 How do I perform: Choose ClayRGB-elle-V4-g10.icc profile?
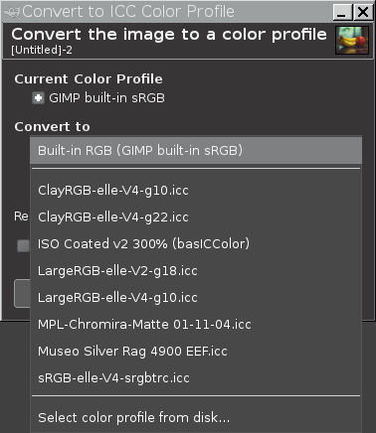[x=196, y=191]
